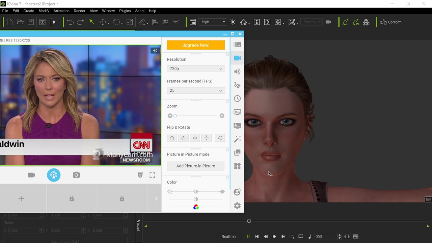Choose the green Select arrow tool
The image size is (432, 243).
point(91,22)
